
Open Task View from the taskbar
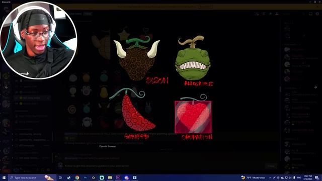click(x=60, y=177)
